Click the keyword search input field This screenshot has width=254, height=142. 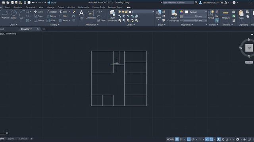[178, 3]
